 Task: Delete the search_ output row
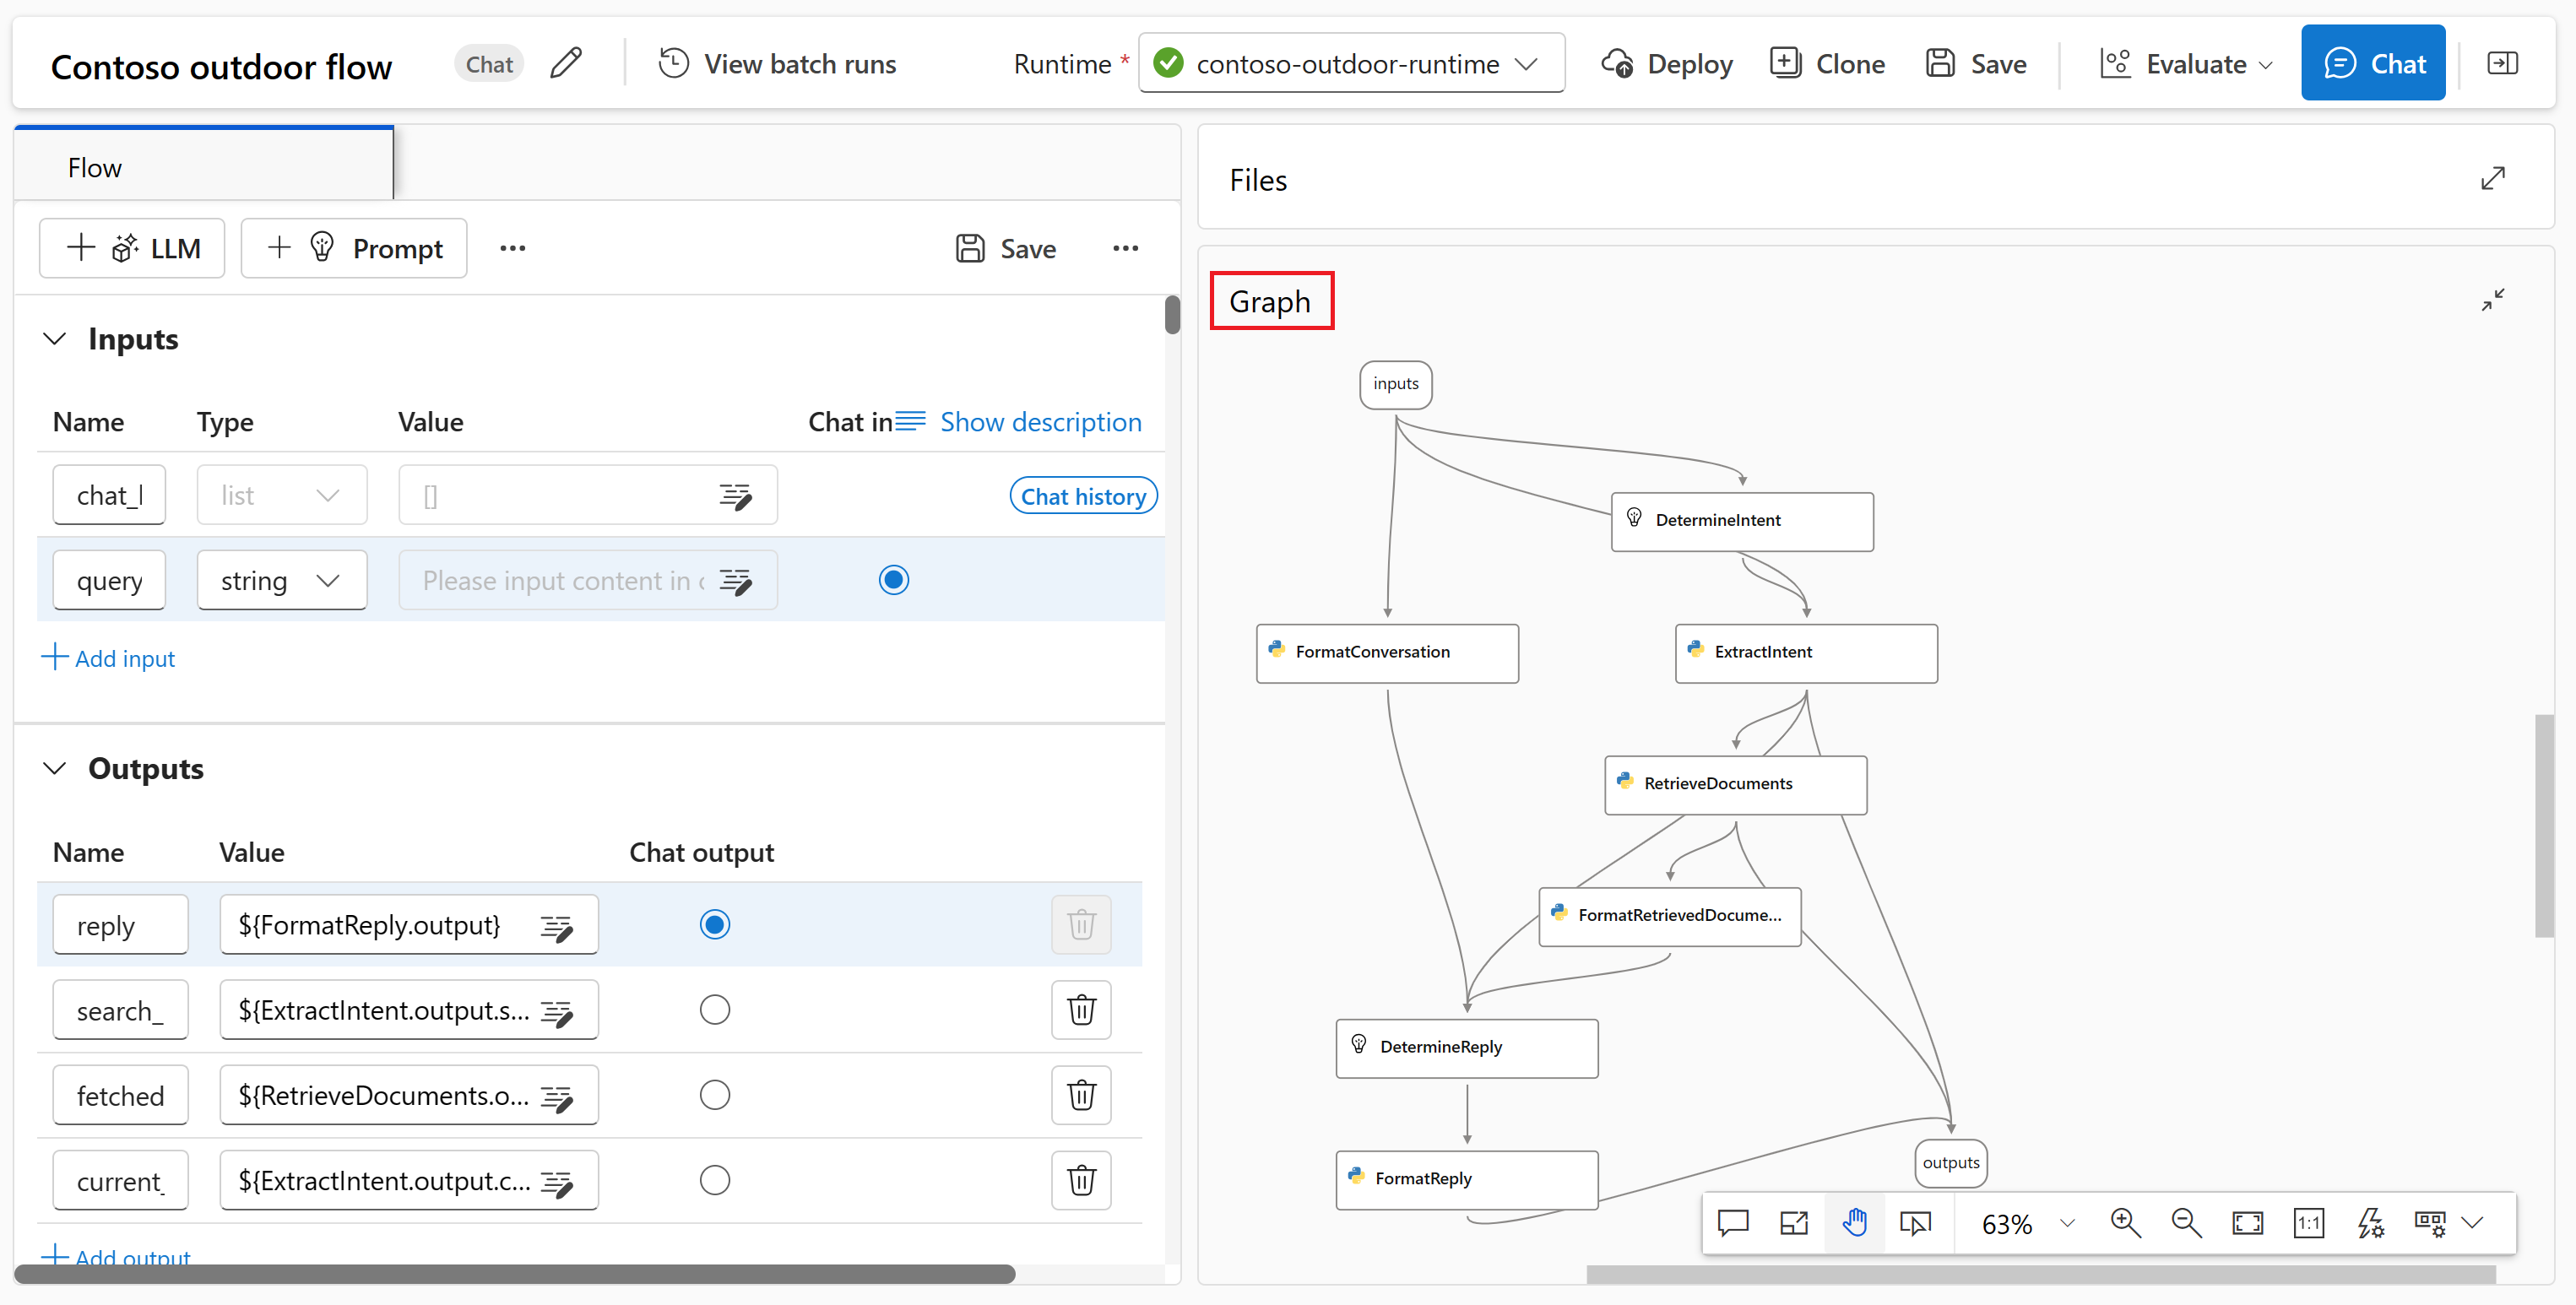pos(1080,1010)
